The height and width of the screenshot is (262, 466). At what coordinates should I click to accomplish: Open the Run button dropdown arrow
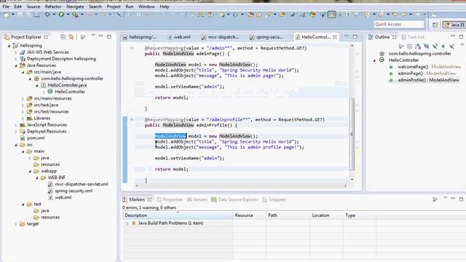[x=68, y=15]
